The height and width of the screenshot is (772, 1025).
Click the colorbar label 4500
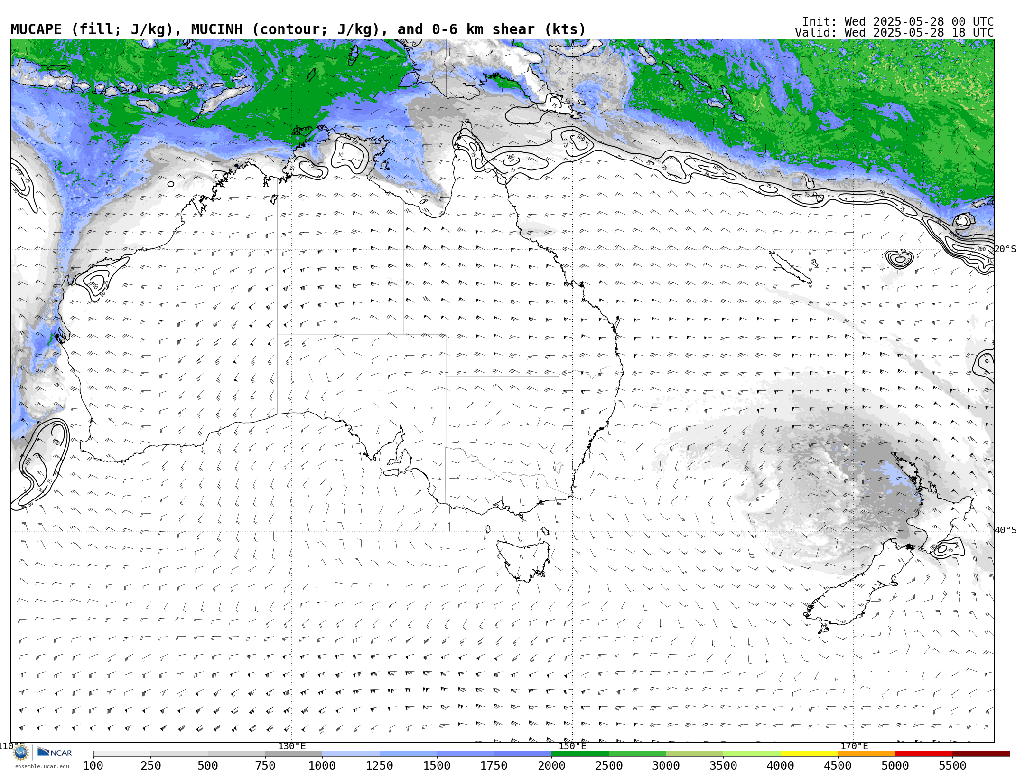pyautogui.click(x=838, y=765)
